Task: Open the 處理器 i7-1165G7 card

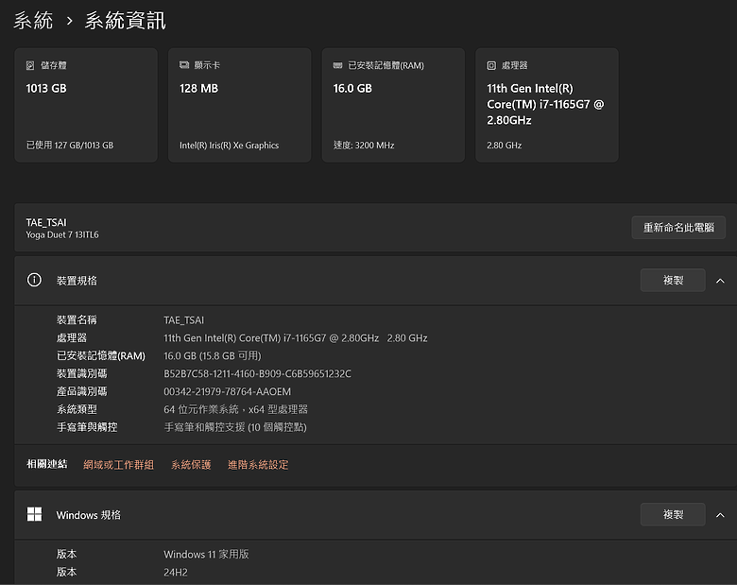Action: [x=547, y=105]
